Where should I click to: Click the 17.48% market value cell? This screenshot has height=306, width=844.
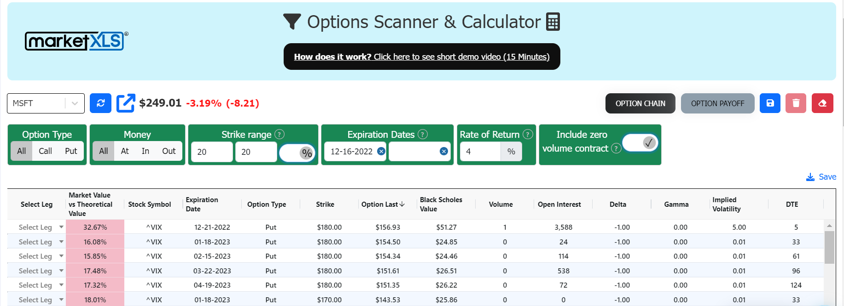coord(95,271)
